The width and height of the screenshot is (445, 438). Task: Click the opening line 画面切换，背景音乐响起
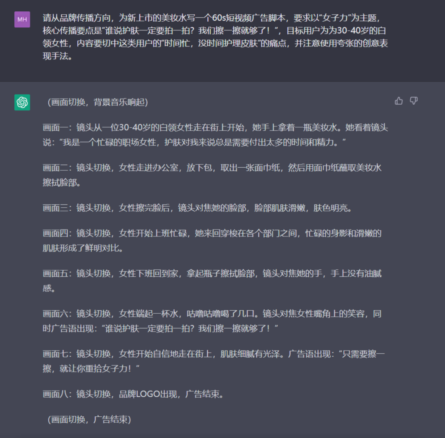tap(98, 102)
